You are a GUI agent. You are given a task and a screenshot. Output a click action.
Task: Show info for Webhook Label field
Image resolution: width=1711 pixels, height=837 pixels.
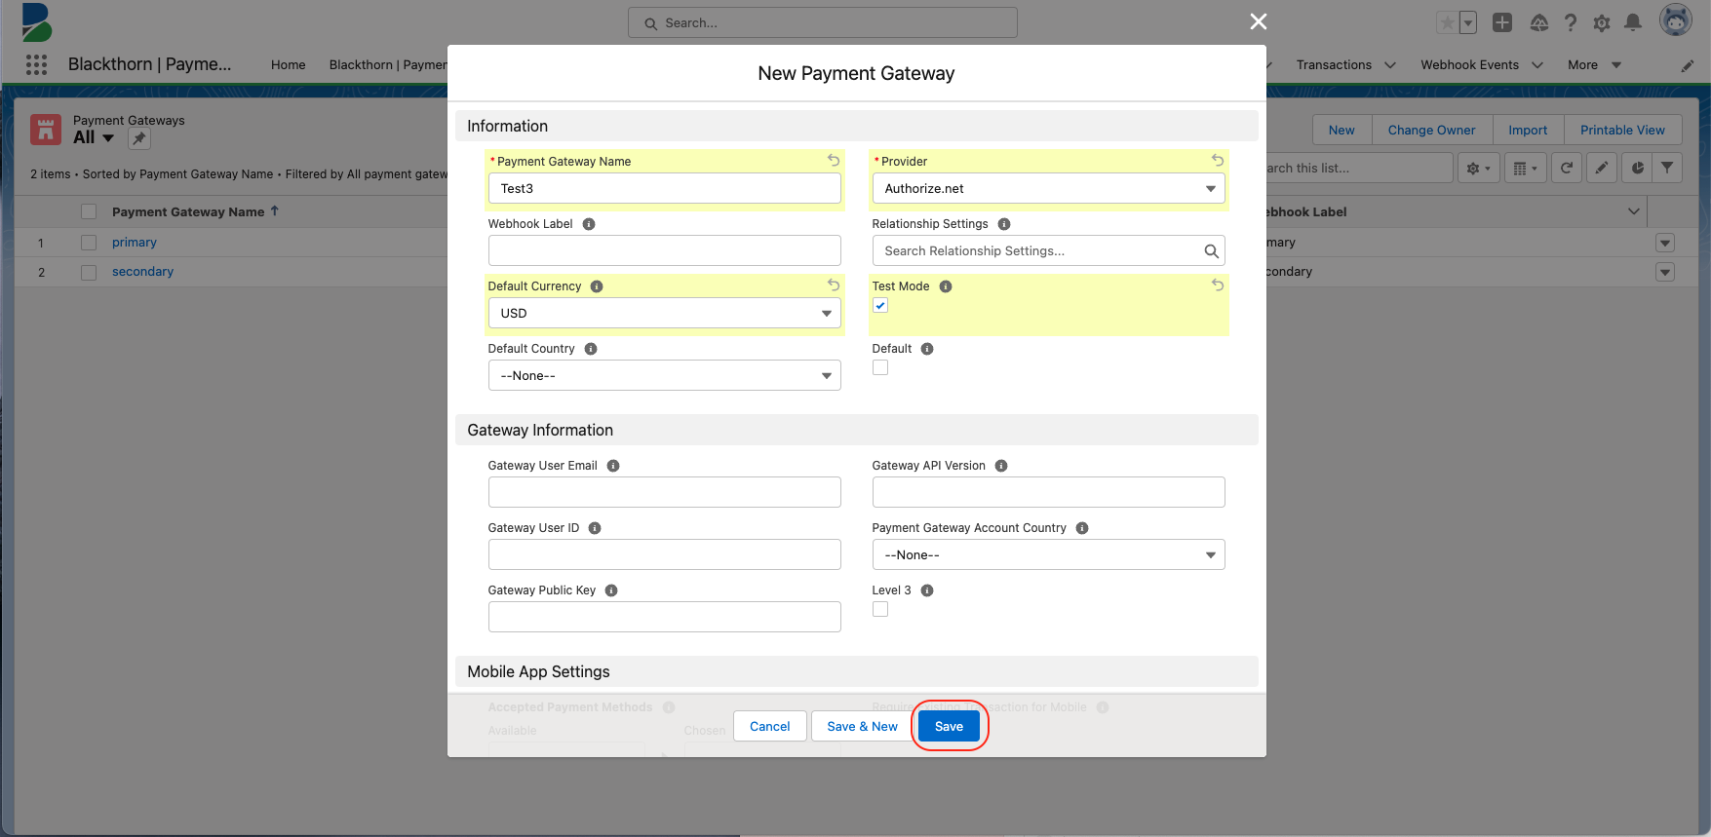[x=589, y=224]
